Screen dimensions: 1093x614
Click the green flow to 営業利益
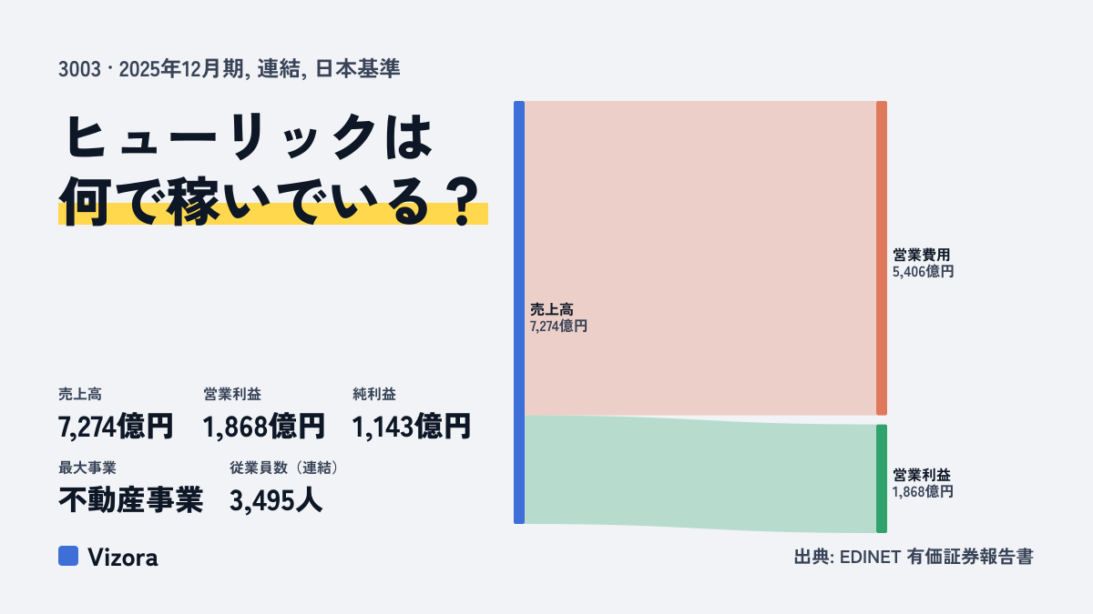[x=700, y=474]
